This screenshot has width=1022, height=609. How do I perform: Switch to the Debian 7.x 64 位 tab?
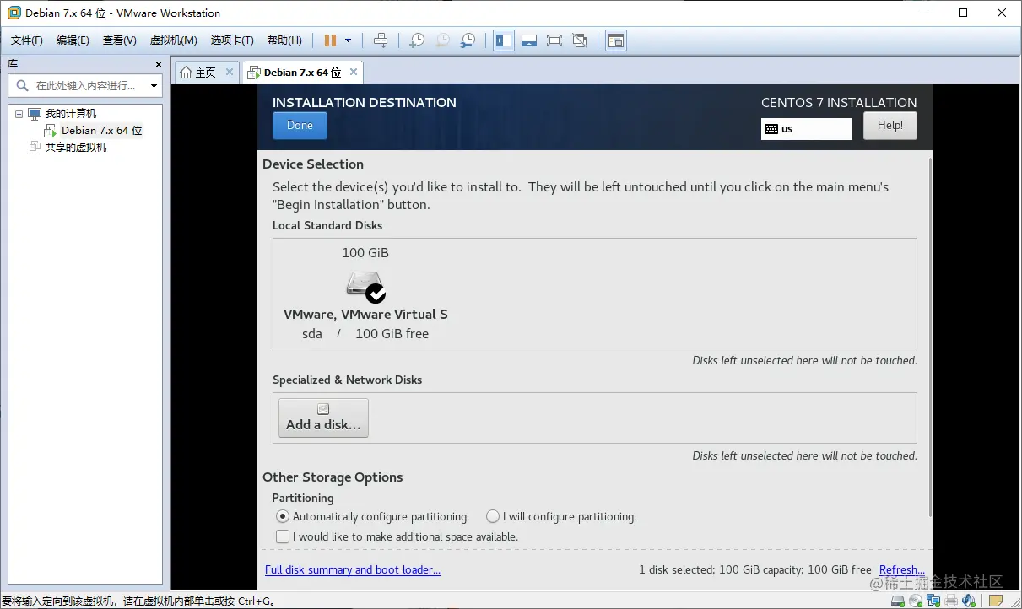click(x=302, y=73)
